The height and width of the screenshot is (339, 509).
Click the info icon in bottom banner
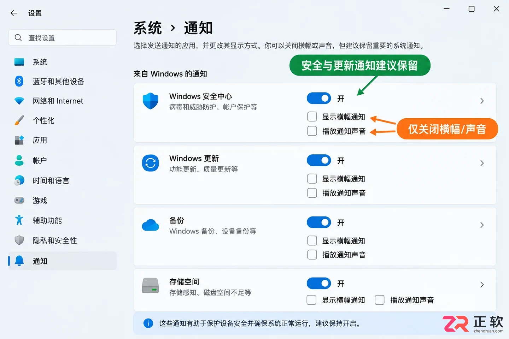(x=148, y=323)
